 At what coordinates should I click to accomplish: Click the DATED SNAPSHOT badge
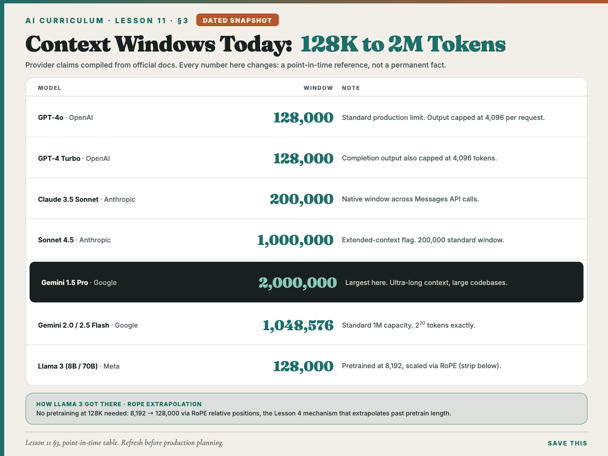click(x=237, y=20)
